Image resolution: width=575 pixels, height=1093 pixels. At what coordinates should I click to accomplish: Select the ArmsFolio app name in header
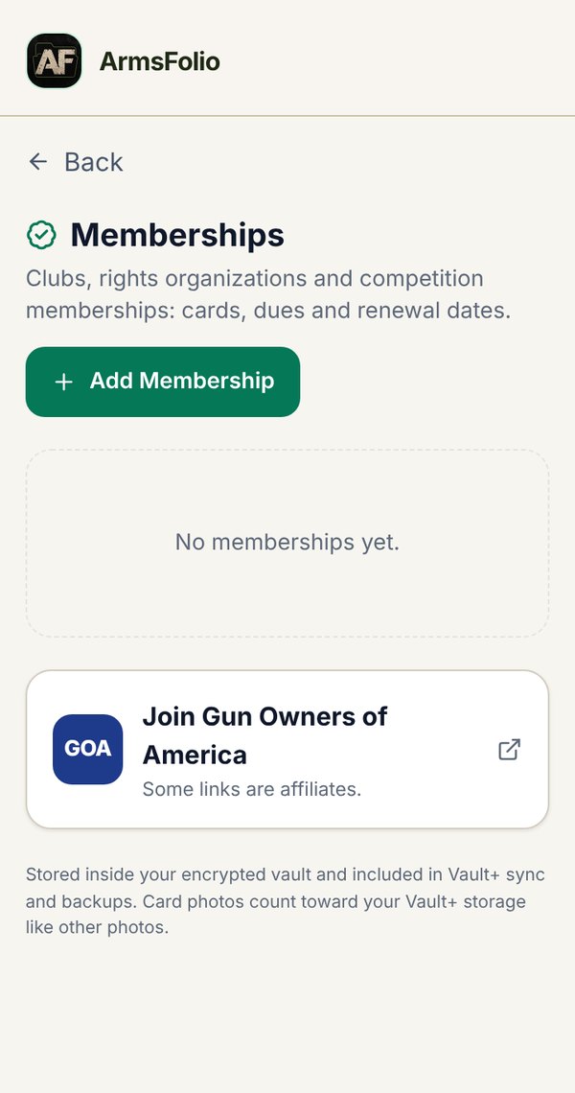160,61
